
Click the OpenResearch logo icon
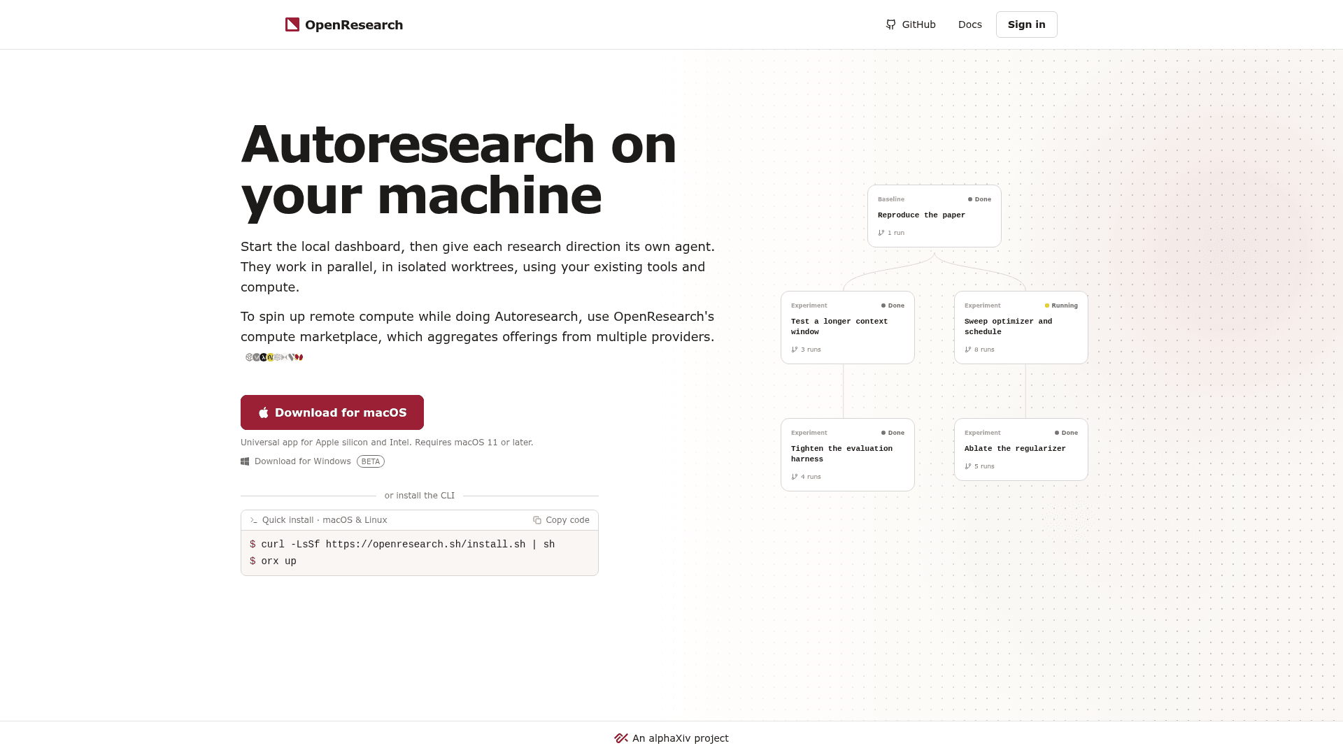[x=292, y=24]
